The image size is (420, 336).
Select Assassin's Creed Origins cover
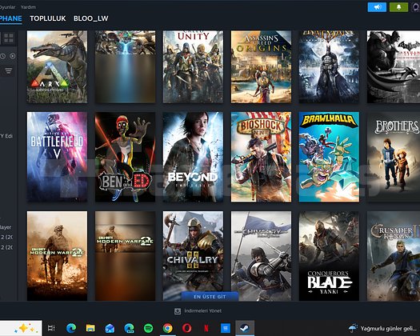pyautogui.click(x=261, y=66)
